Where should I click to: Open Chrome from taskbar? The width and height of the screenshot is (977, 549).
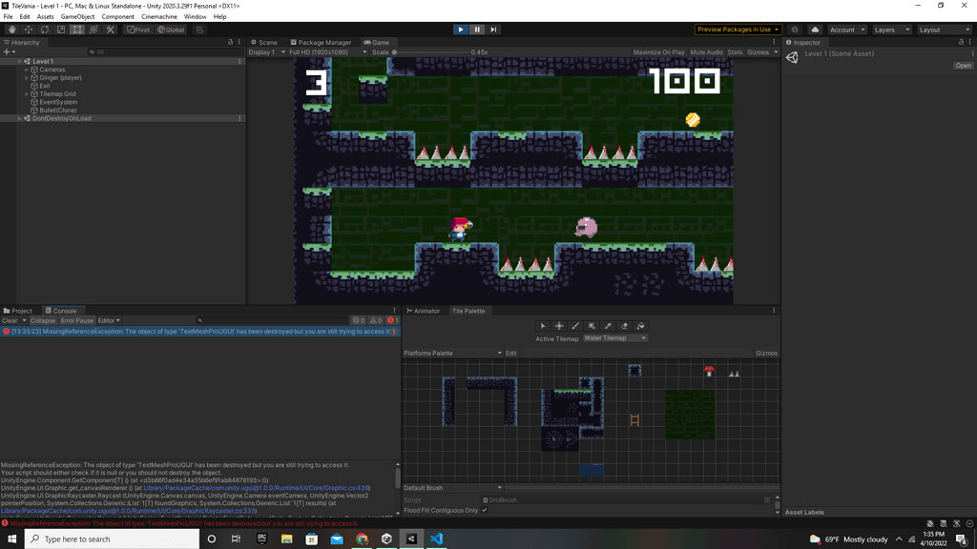click(362, 539)
